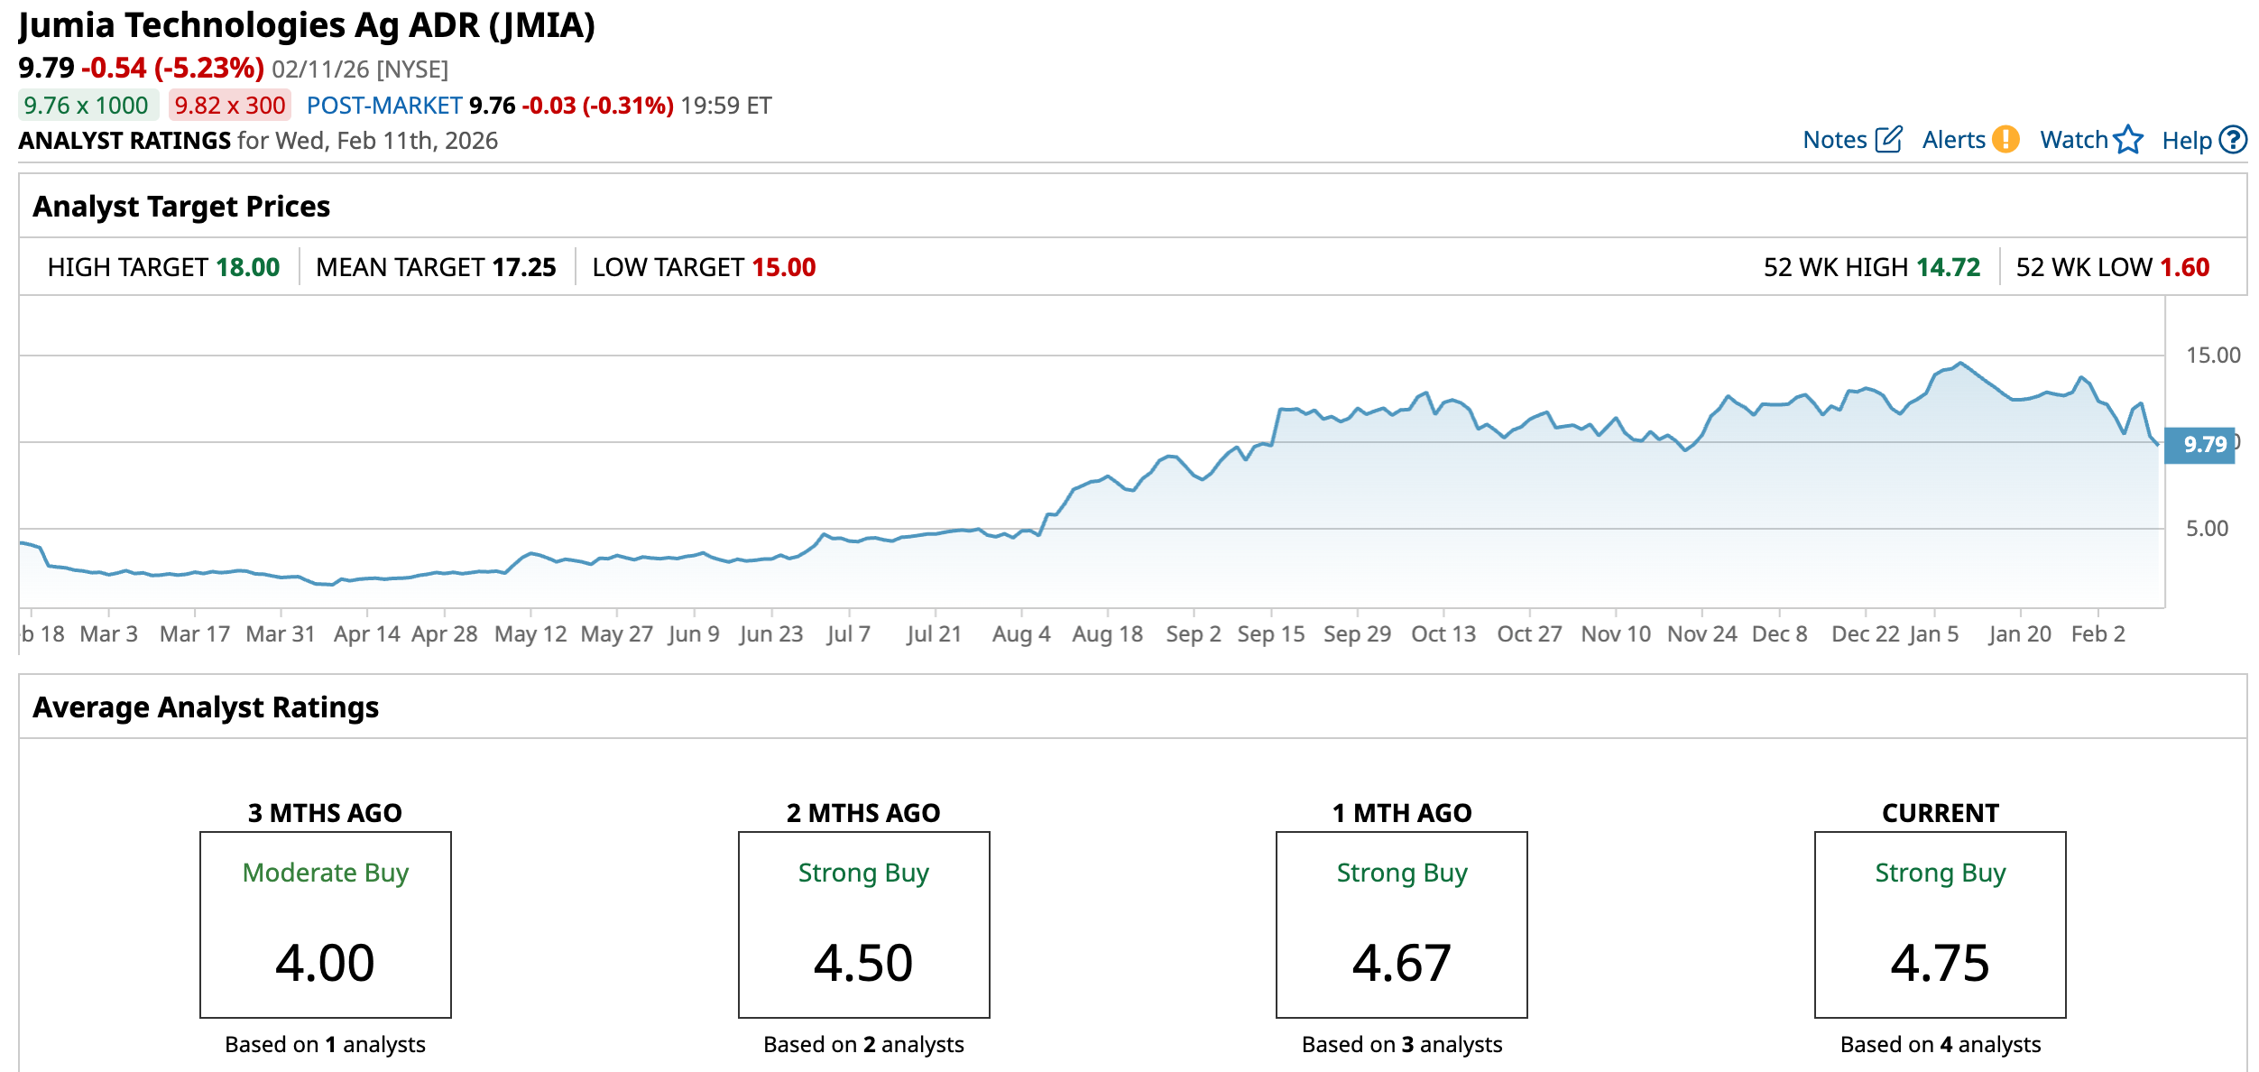Click the green bid 9.76 x 1000 box
Image resolution: width=2259 pixels, height=1072 pixels.
pyautogui.click(x=87, y=106)
